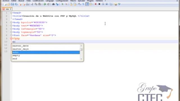Screen dimensions: 180x101
Task: Open the Vista menu
Action: [x=28, y=1]
